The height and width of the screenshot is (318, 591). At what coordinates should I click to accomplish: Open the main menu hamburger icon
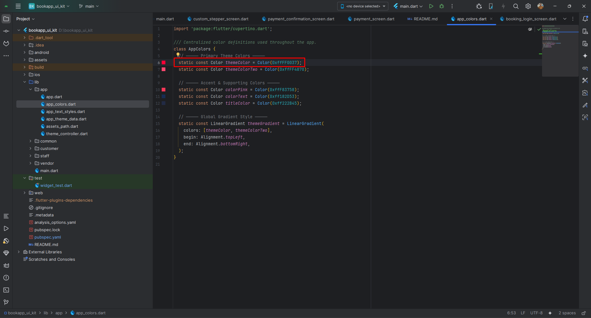(x=18, y=6)
